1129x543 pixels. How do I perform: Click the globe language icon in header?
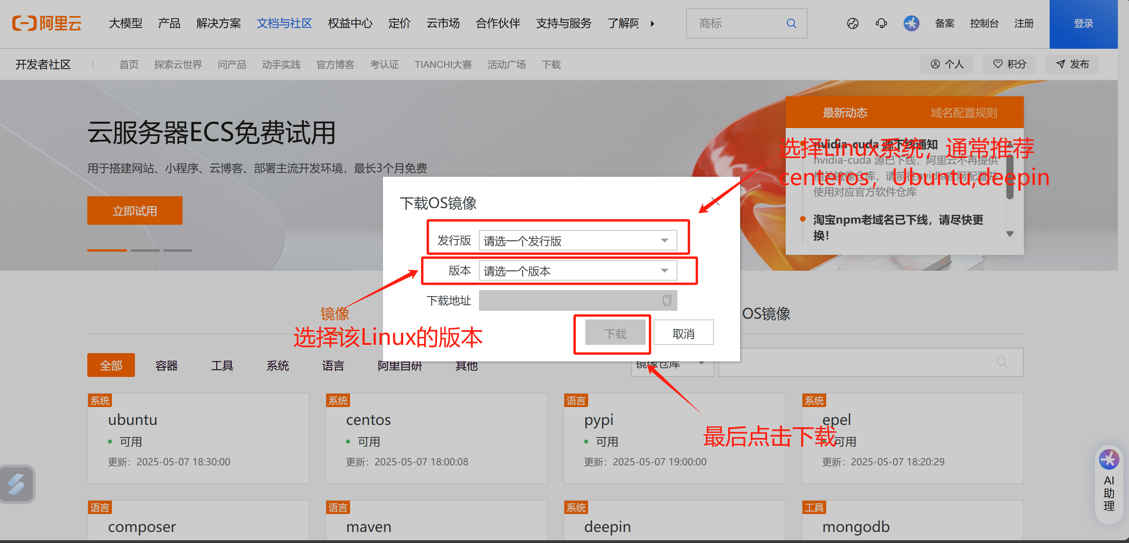pyautogui.click(x=852, y=23)
